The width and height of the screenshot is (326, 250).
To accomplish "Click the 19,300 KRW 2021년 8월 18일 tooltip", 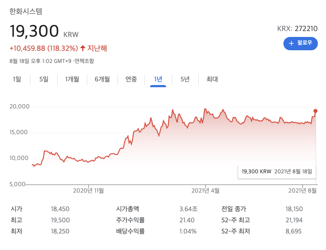I will coord(277,171).
